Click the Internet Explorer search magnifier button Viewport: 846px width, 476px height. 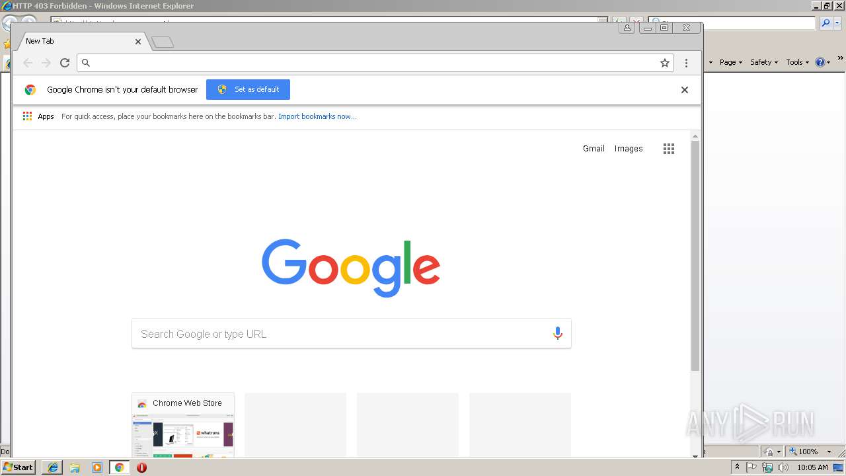click(826, 23)
